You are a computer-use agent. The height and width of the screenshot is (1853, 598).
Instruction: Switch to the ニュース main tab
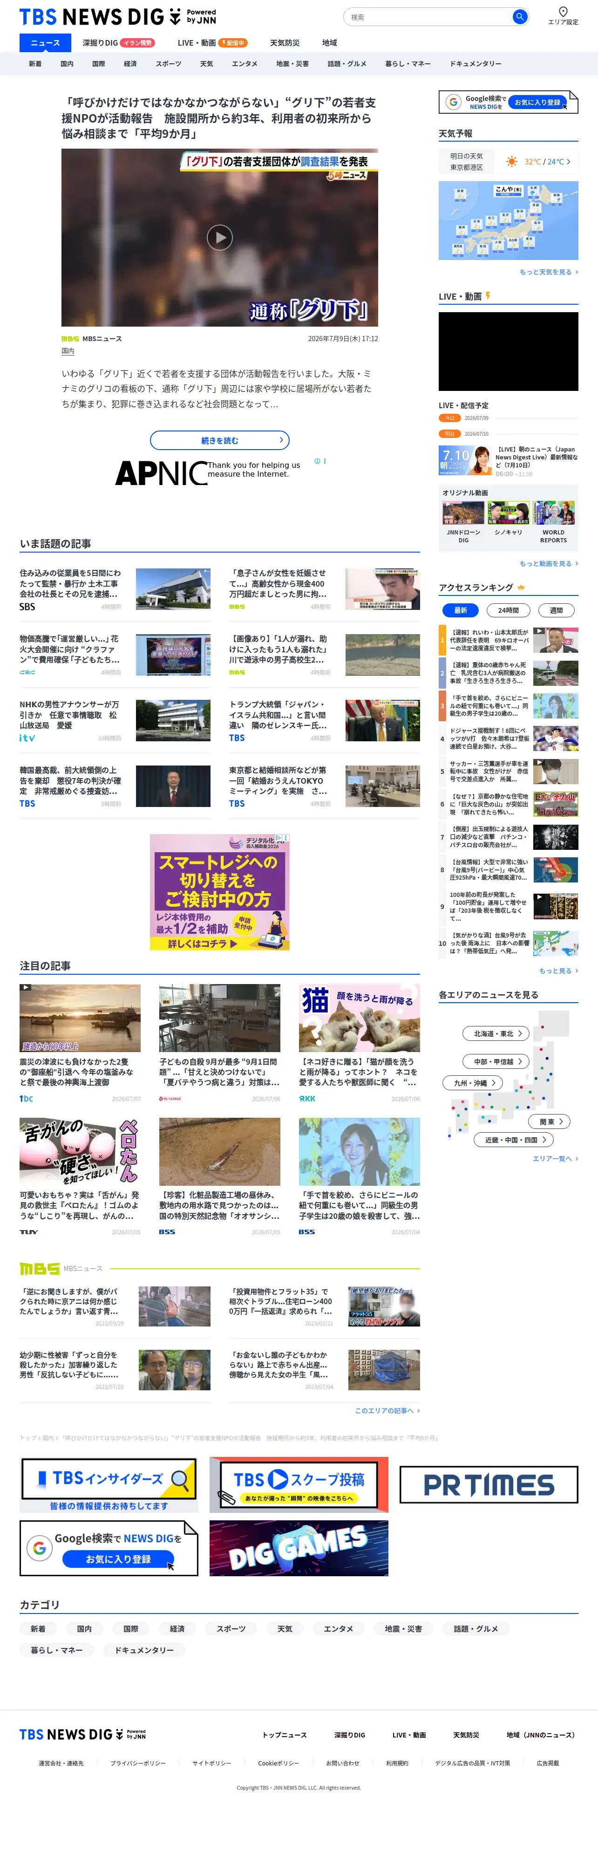pyautogui.click(x=45, y=43)
